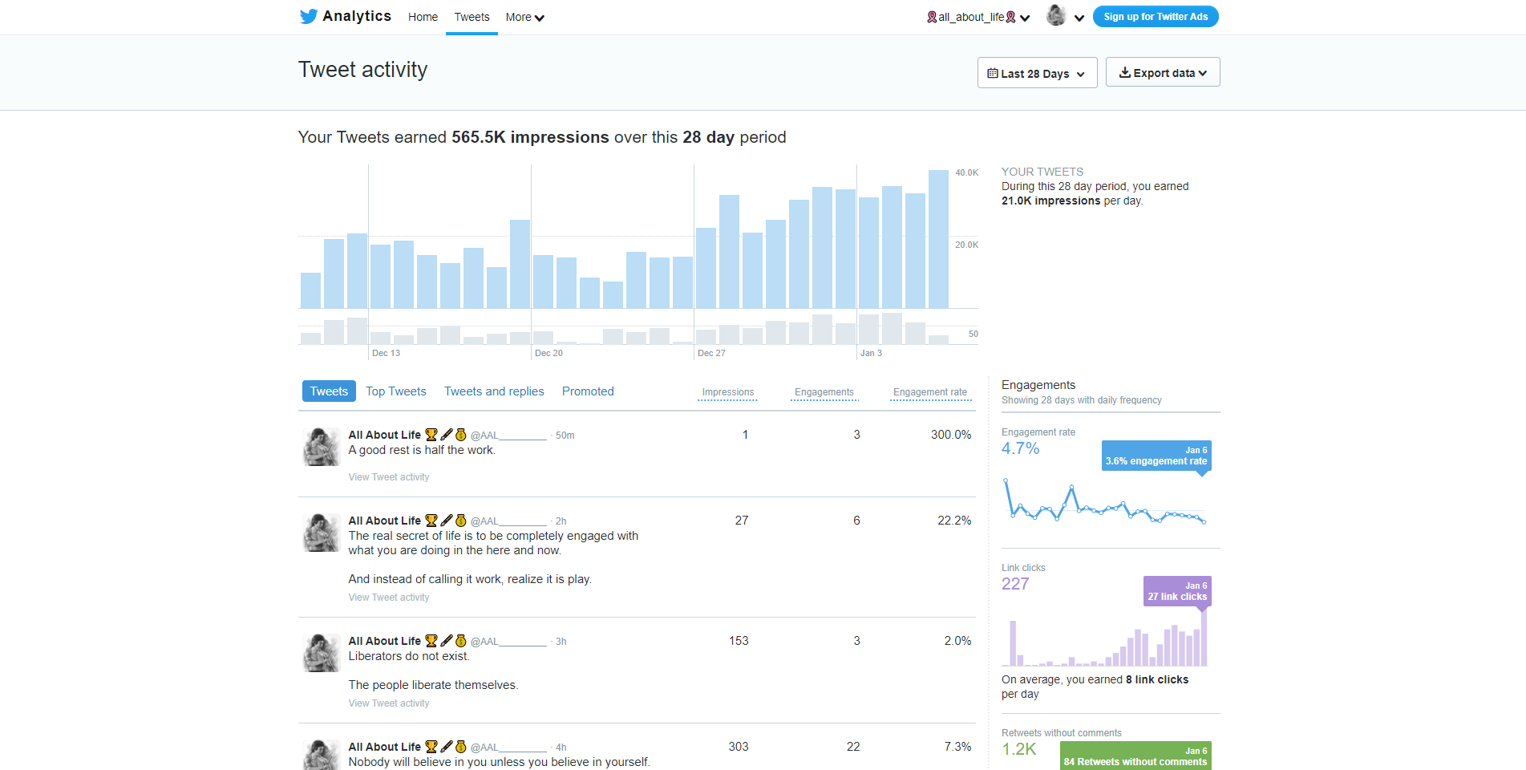The width and height of the screenshot is (1526, 770).
Task: Click the 22.2% engagement rate value
Action: (x=954, y=521)
